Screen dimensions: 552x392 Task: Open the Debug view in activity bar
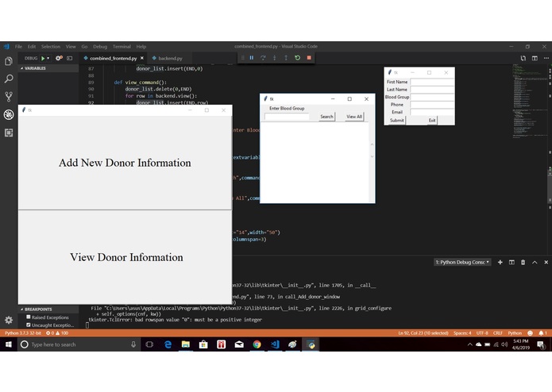9,114
